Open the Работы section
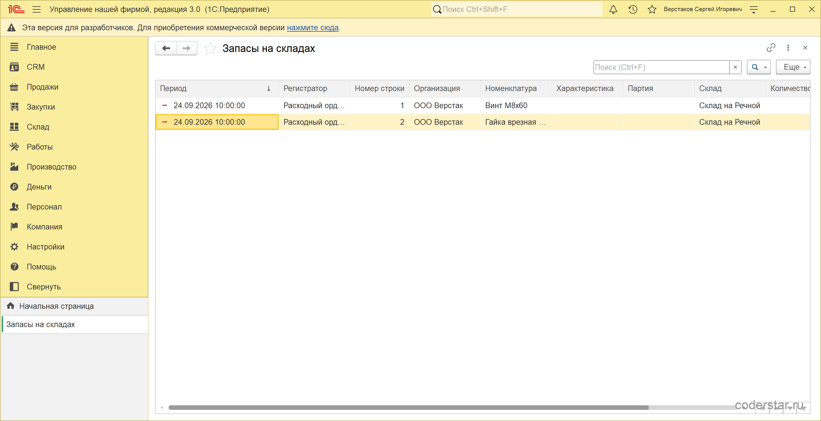Viewport: 821px width, 421px height. pyautogui.click(x=74, y=147)
